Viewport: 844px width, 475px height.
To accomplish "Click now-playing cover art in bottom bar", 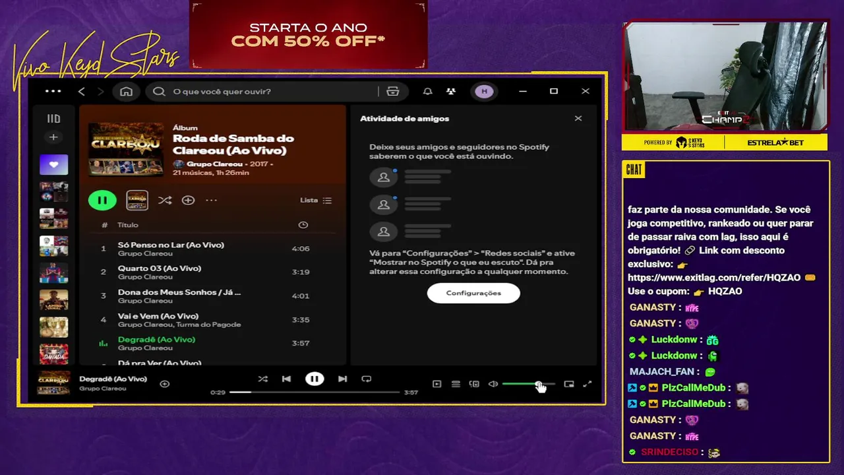I will (x=53, y=383).
